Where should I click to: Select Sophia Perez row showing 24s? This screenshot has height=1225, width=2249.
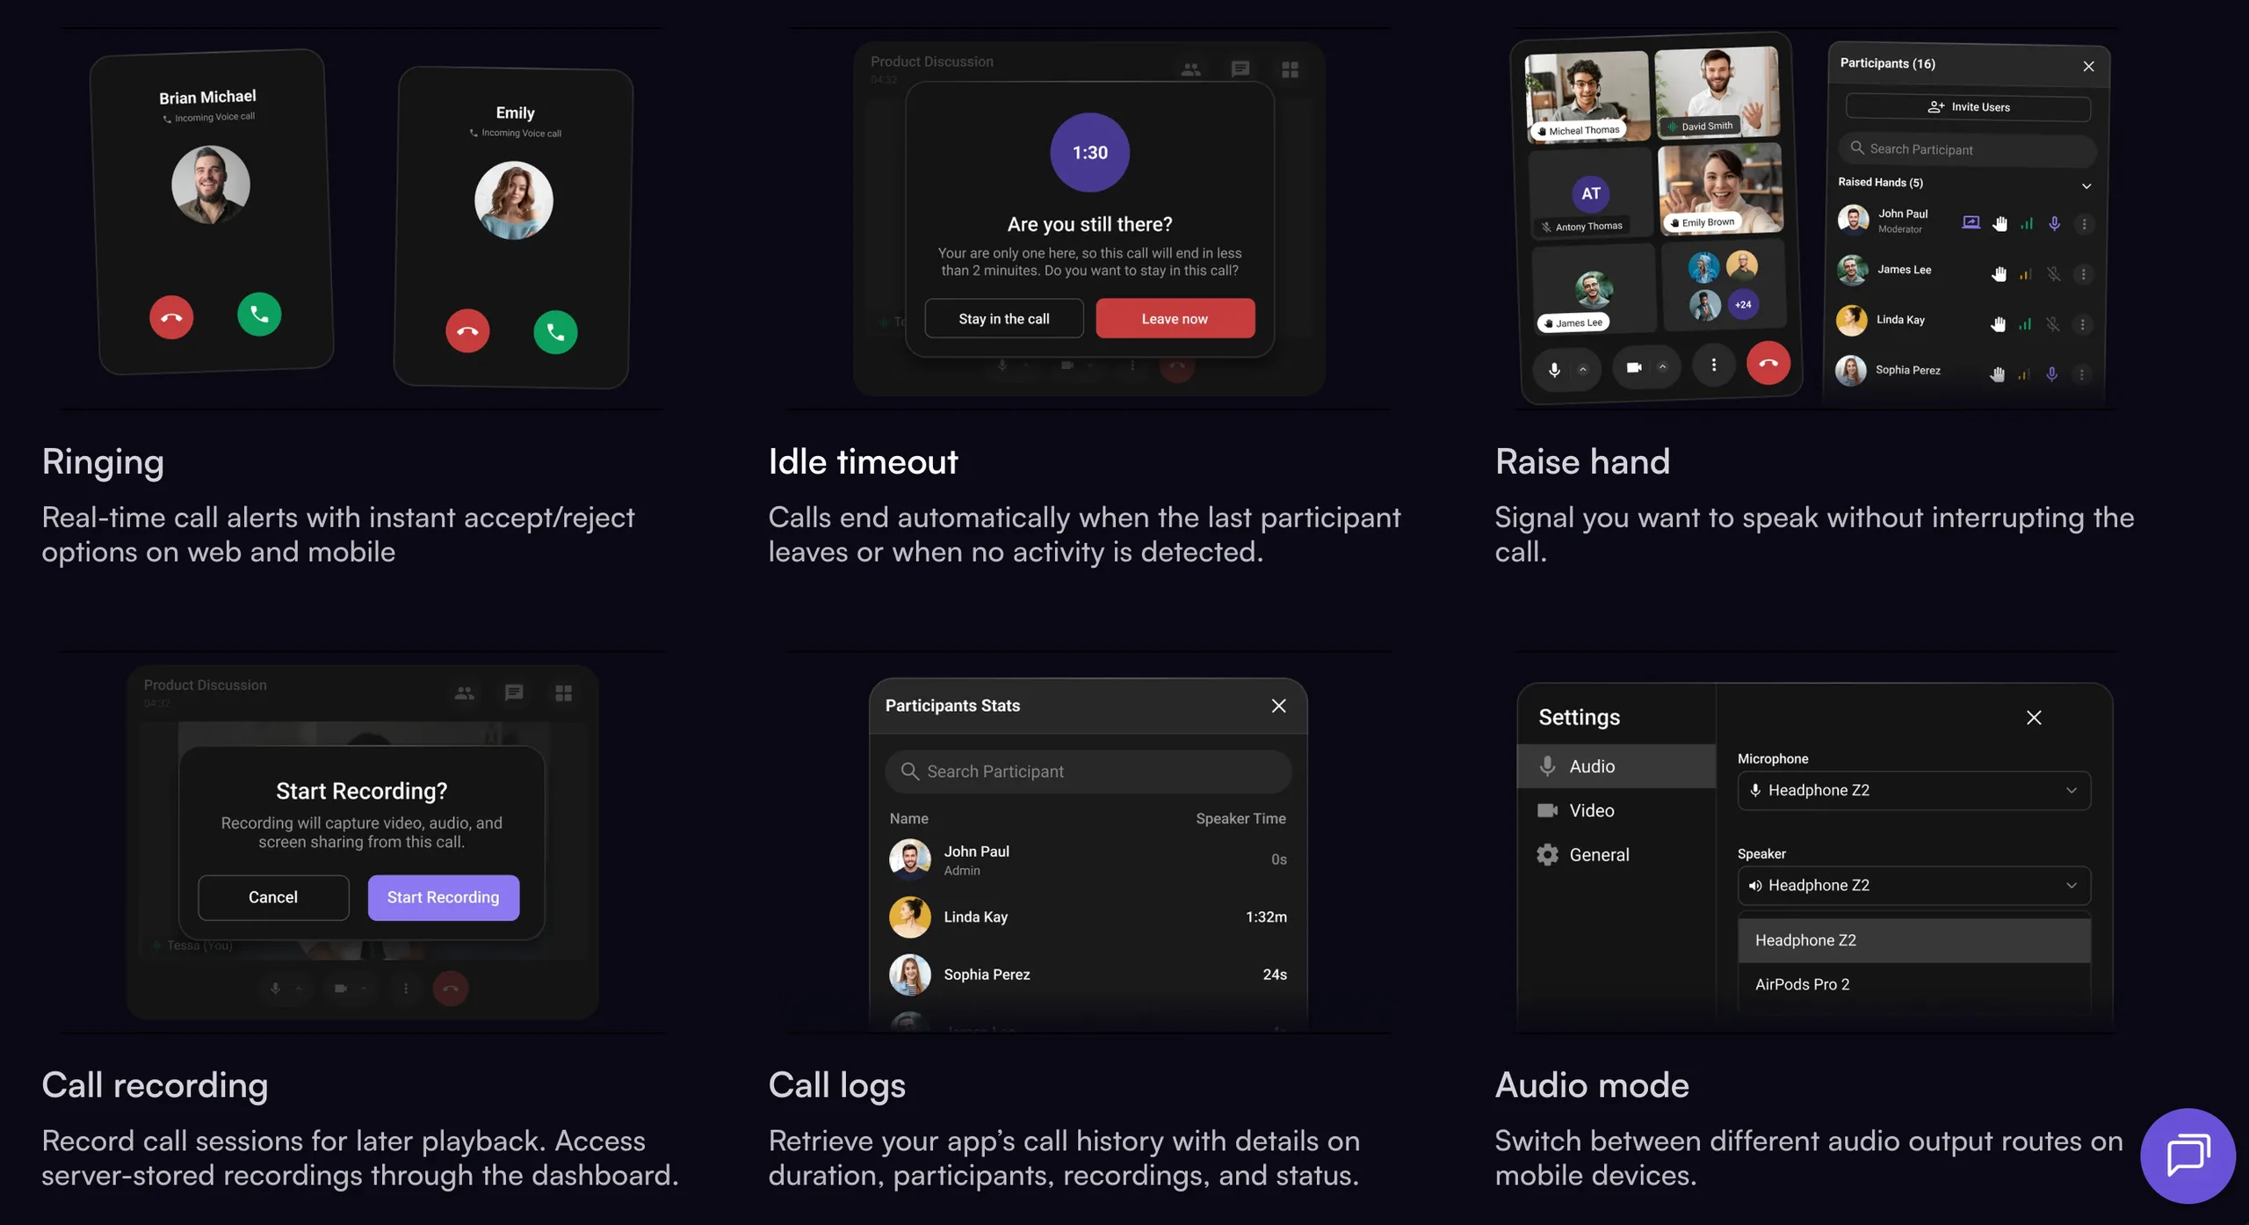tap(1088, 975)
